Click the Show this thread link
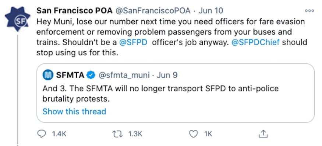The height and width of the screenshot is (146, 322). point(74,111)
